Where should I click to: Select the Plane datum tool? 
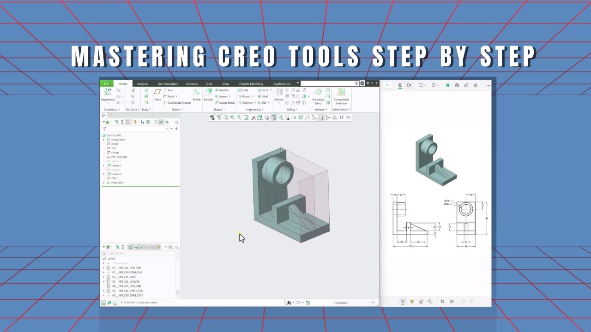(x=157, y=95)
